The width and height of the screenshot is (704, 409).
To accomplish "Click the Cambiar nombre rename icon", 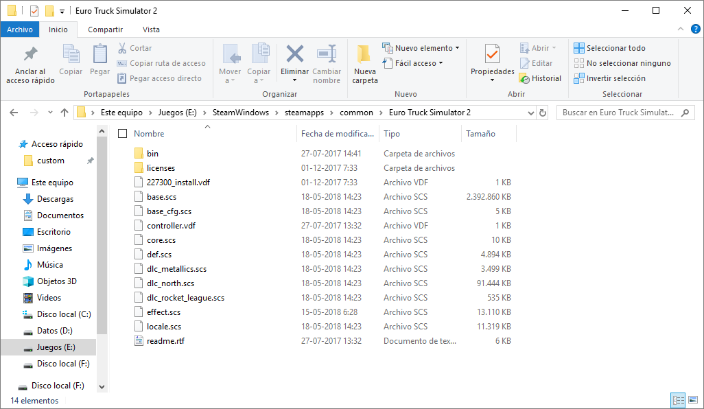I will click(327, 54).
